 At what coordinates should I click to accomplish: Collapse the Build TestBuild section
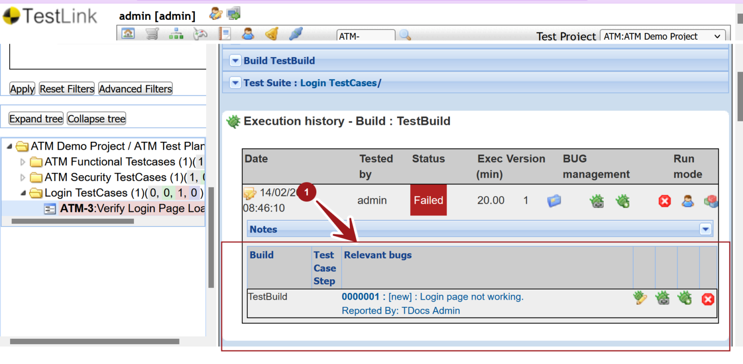[x=235, y=61]
